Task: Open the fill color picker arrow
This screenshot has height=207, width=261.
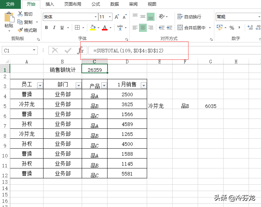Action: click(x=98, y=28)
